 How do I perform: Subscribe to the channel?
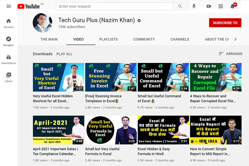(x=225, y=23)
